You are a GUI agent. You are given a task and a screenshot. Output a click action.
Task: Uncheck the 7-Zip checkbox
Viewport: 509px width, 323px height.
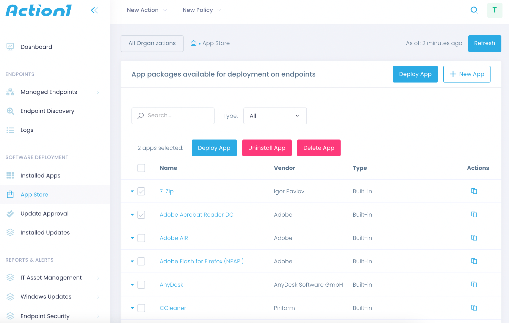point(141,191)
